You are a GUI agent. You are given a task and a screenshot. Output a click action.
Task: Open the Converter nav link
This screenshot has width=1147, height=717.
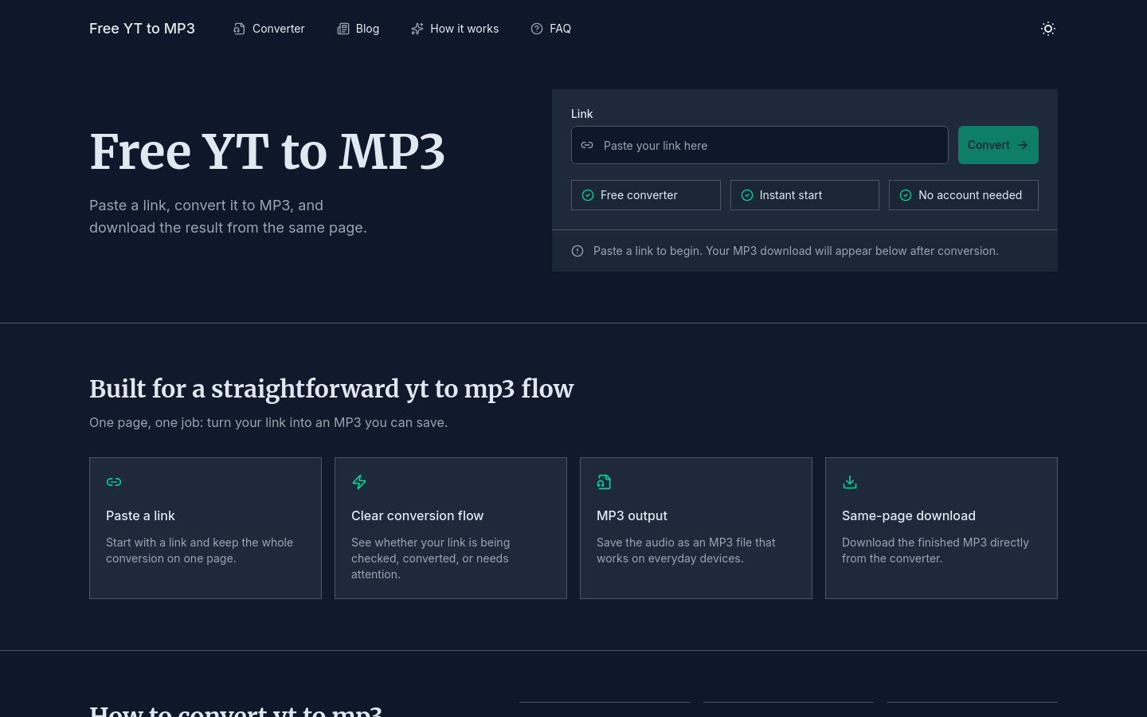tap(268, 29)
